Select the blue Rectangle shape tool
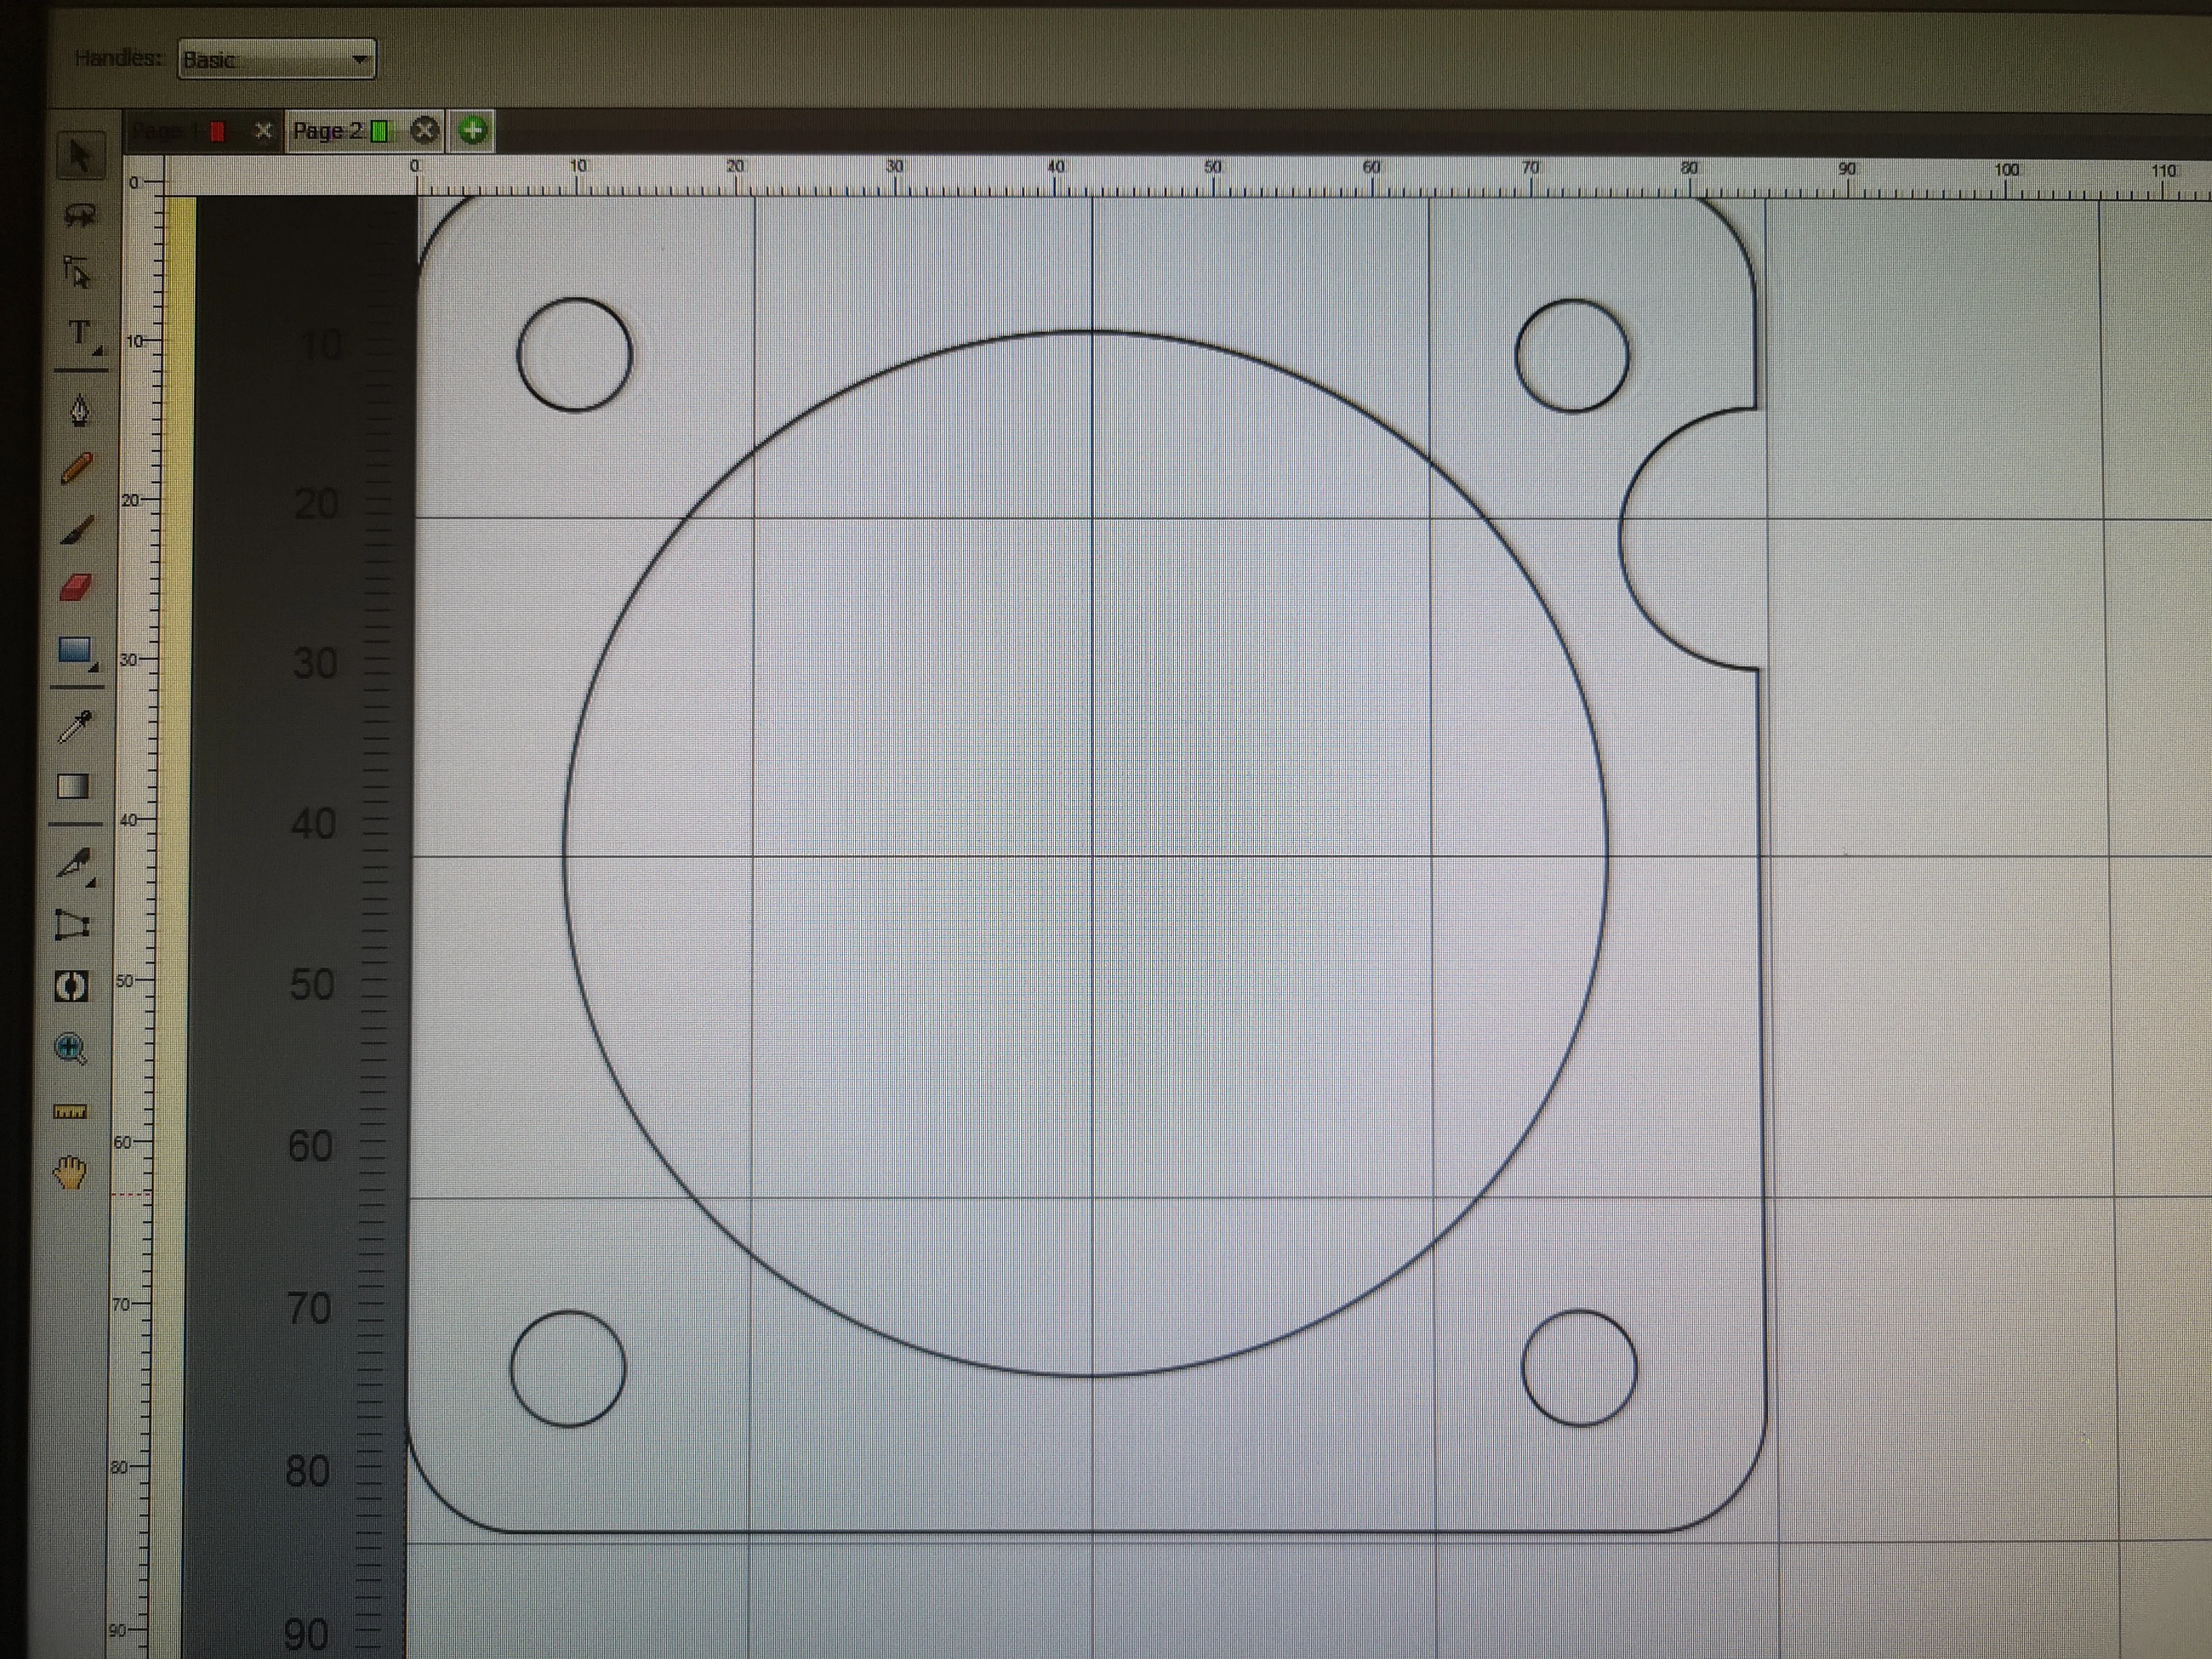The image size is (2212, 1659). [76, 651]
